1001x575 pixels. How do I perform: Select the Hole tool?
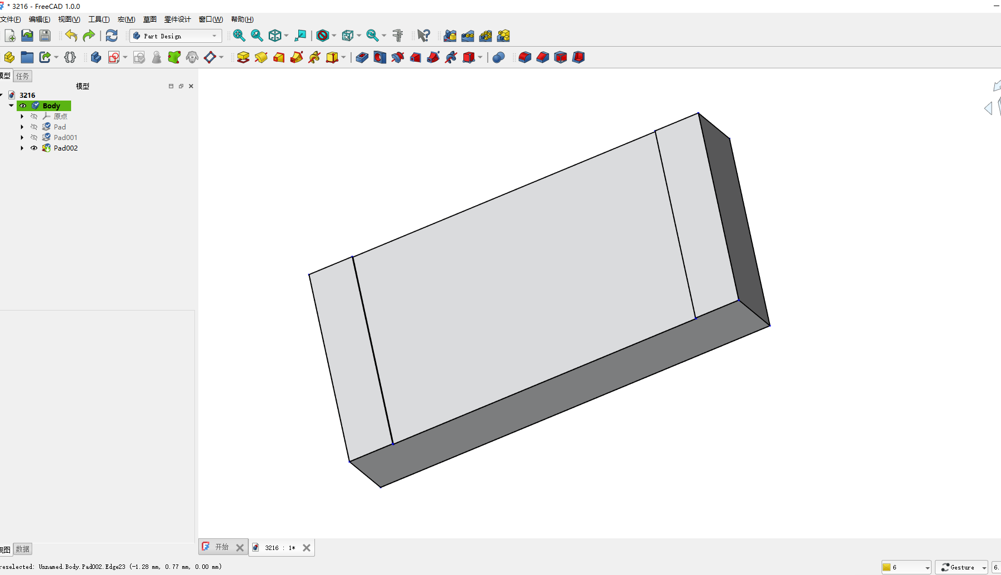[380, 57]
